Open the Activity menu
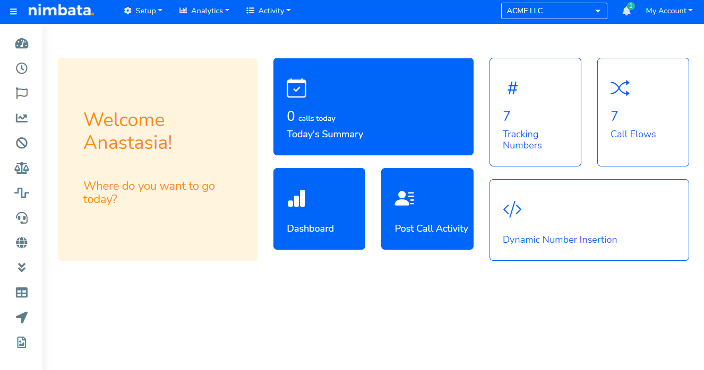Screen dimensions: 704x370 (269, 11)
